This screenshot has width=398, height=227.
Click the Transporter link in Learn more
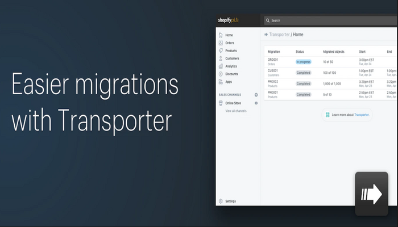tap(362, 115)
